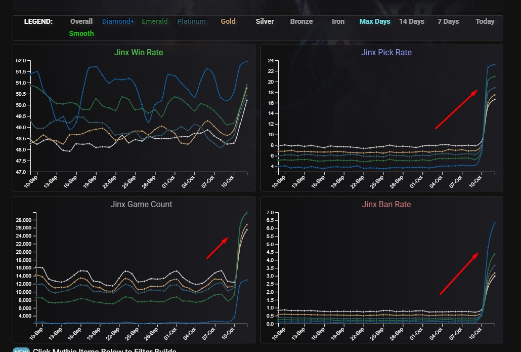The width and height of the screenshot is (521, 352).
Task: Toggle the Smooth line option
Action: [x=81, y=33]
